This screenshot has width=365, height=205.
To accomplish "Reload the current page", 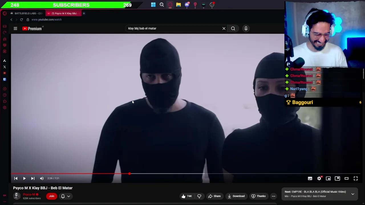I will click(21, 20).
